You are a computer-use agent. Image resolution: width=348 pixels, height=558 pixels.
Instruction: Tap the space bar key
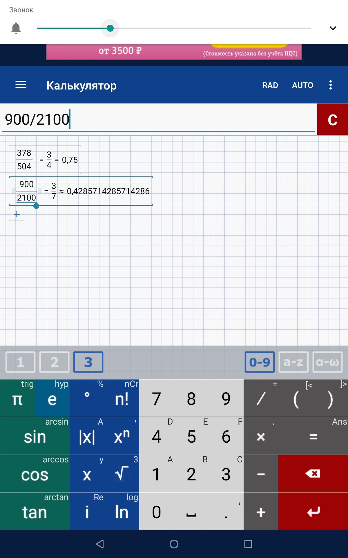[x=191, y=512]
